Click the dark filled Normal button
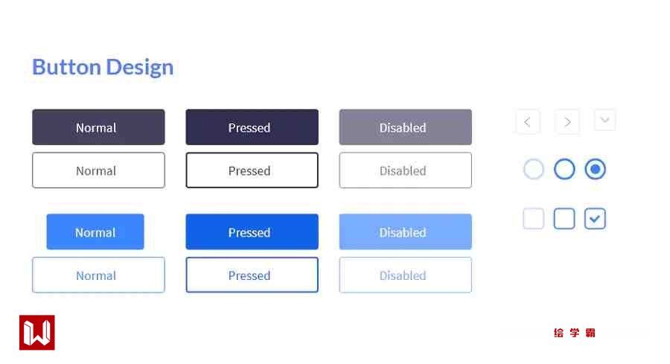 98,127
